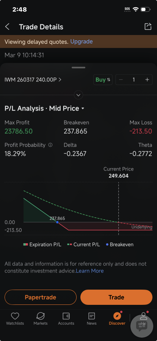The image size is (157, 341).
Task: Tap the share icon on Trade Details
Action: [x=148, y=27]
